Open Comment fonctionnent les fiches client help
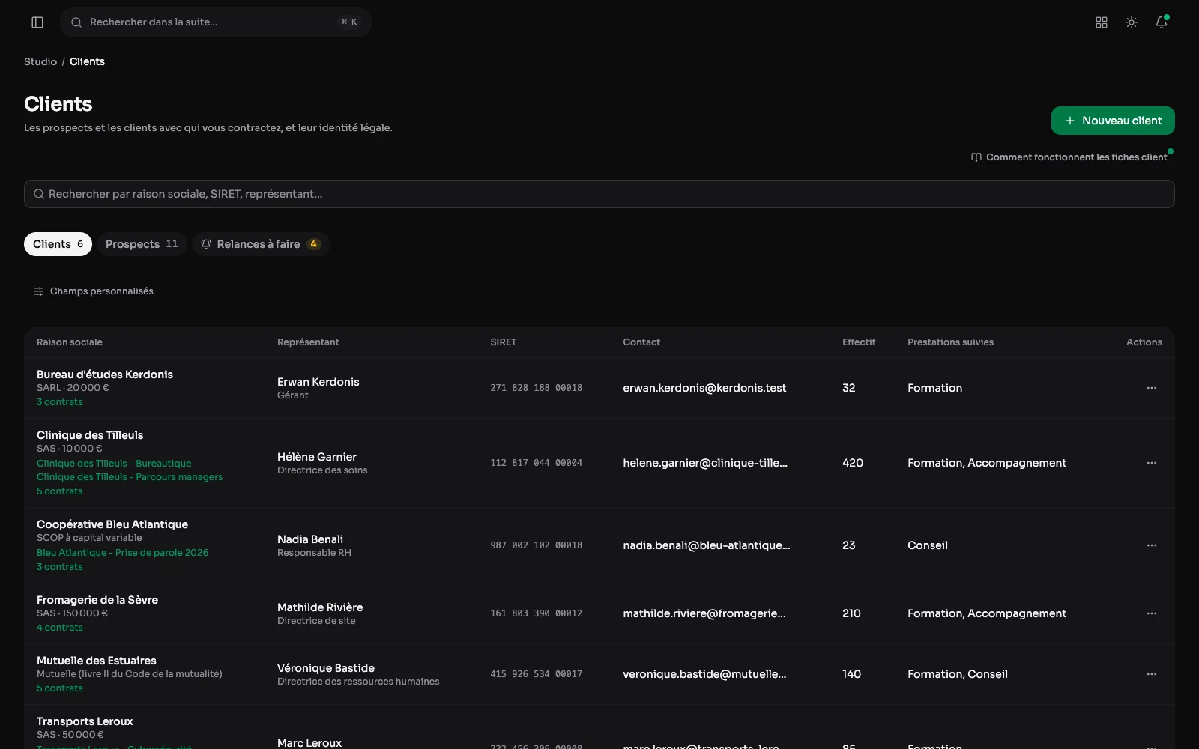 click(x=1069, y=157)
